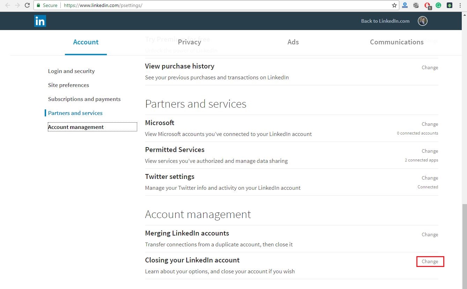Select Partners and services in the sidebar
The height and width of the screenshot is (289, 467).
pyautogui.click(x=75, y=113)
